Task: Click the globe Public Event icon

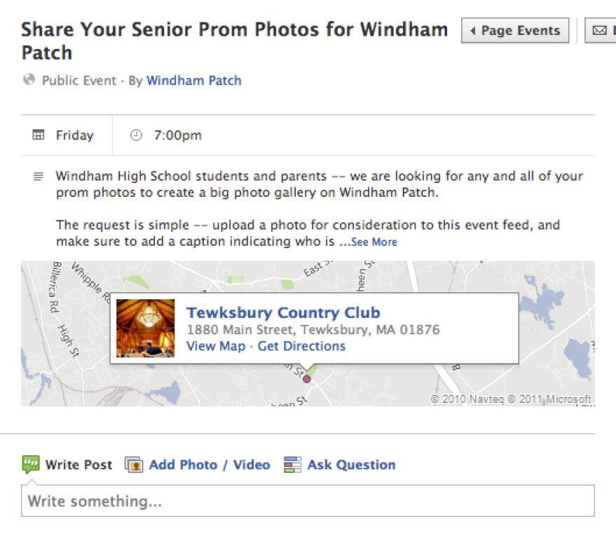Action: coord(29,80)
